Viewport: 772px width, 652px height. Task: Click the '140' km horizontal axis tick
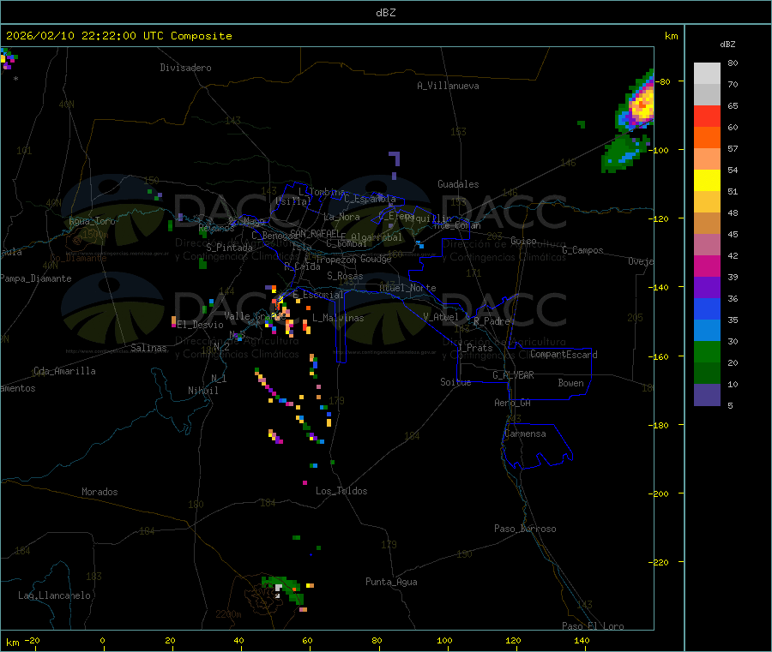click(582, 640)
